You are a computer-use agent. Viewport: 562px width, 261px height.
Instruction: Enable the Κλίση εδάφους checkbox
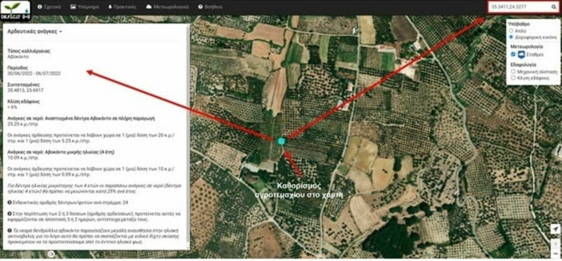[x=513, y=77]
